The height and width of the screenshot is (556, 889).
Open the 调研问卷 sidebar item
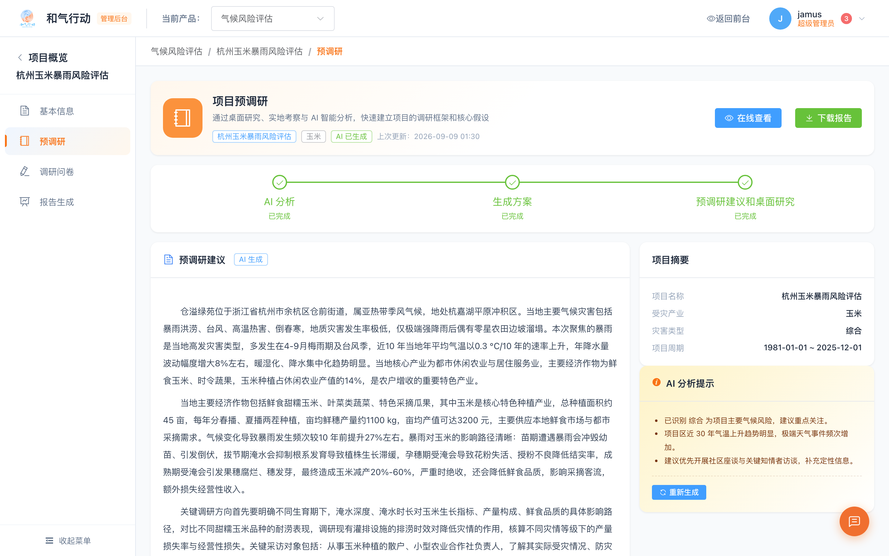[x=68, y=172]
